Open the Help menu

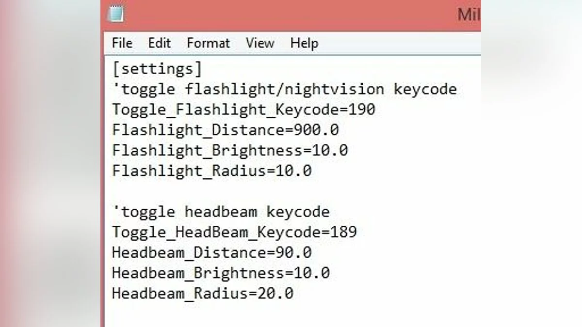[x=304, y=43]
